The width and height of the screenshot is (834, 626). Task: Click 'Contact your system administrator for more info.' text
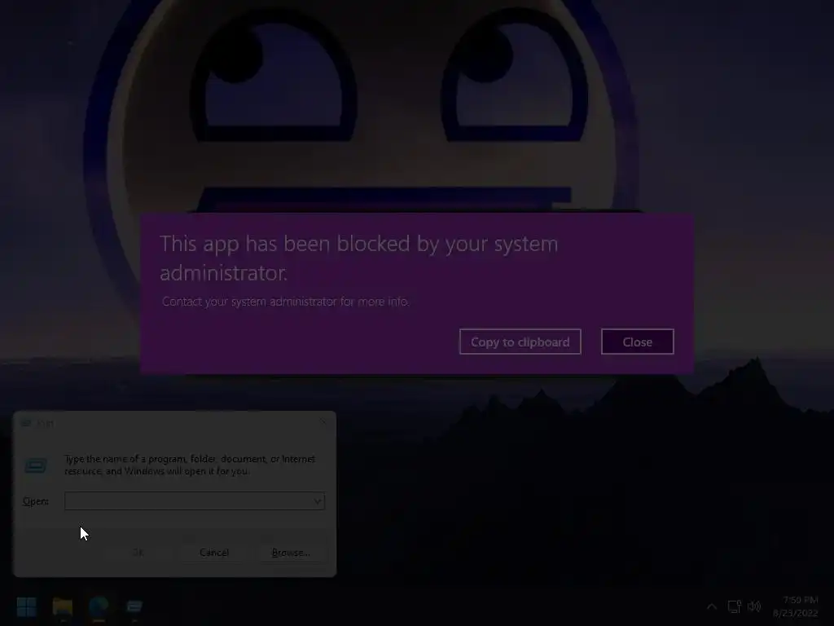click(x=286, y=302)
